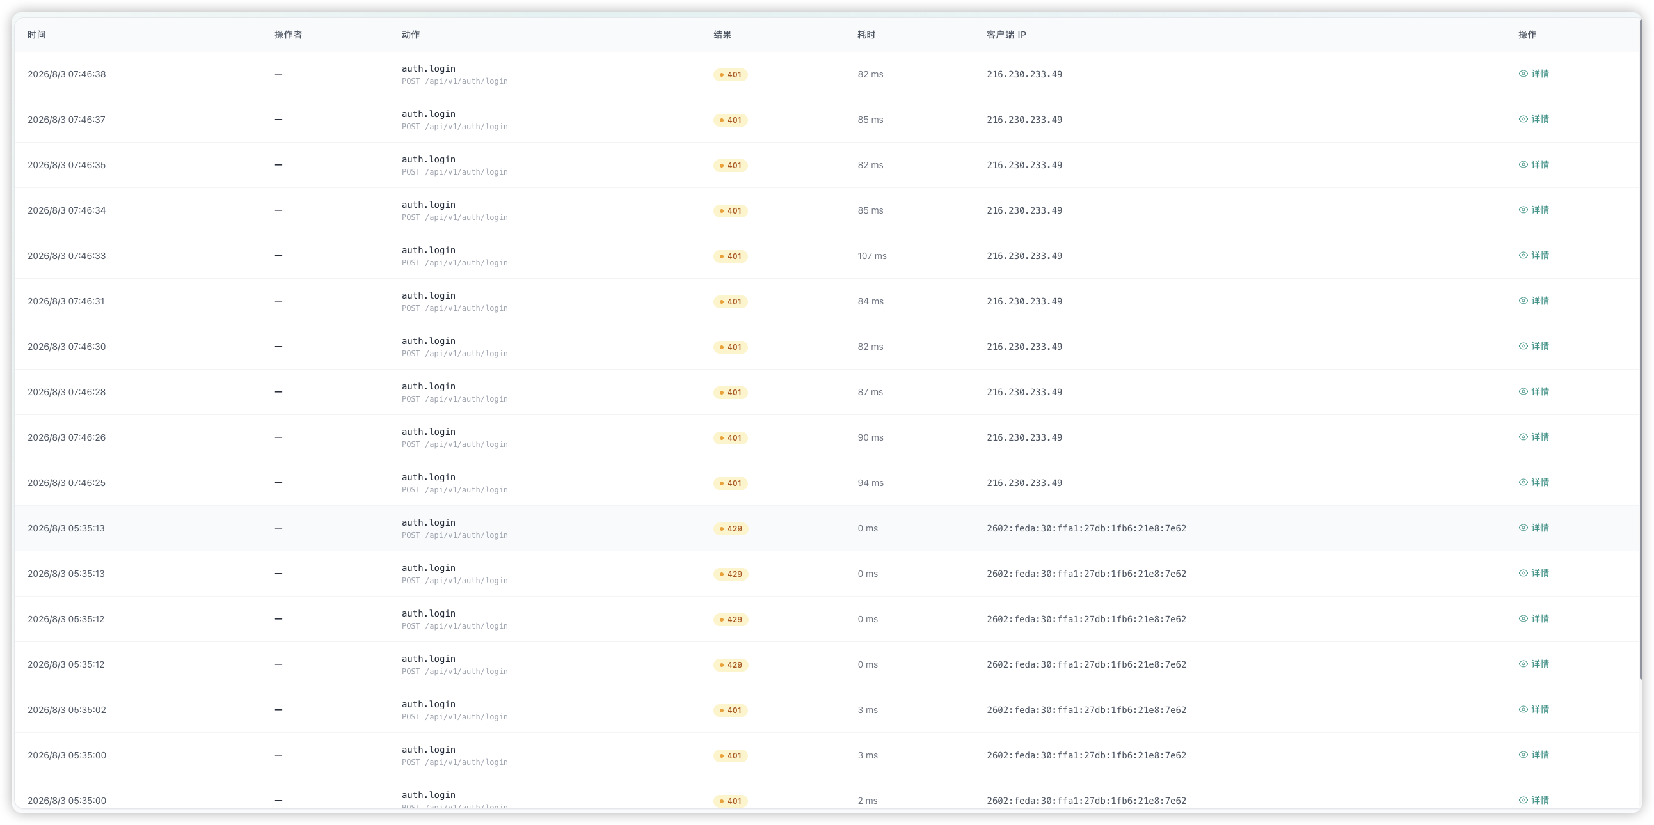View 详情 for 05:35:00 entry with 3 ms

1533,755
